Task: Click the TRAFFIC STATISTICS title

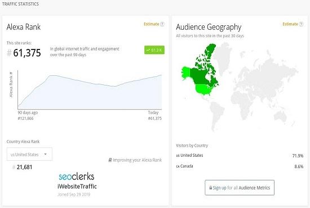Action: click(x=20, y=4)
